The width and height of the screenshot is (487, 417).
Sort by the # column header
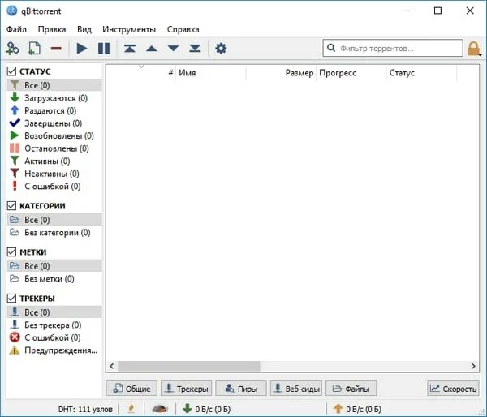[141, 73]
